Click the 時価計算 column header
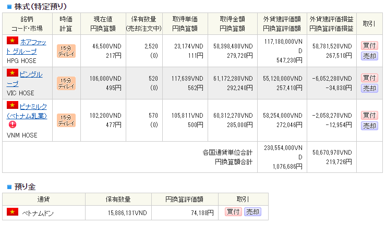This screenshot has height=225, width=386. pos(66,23)
